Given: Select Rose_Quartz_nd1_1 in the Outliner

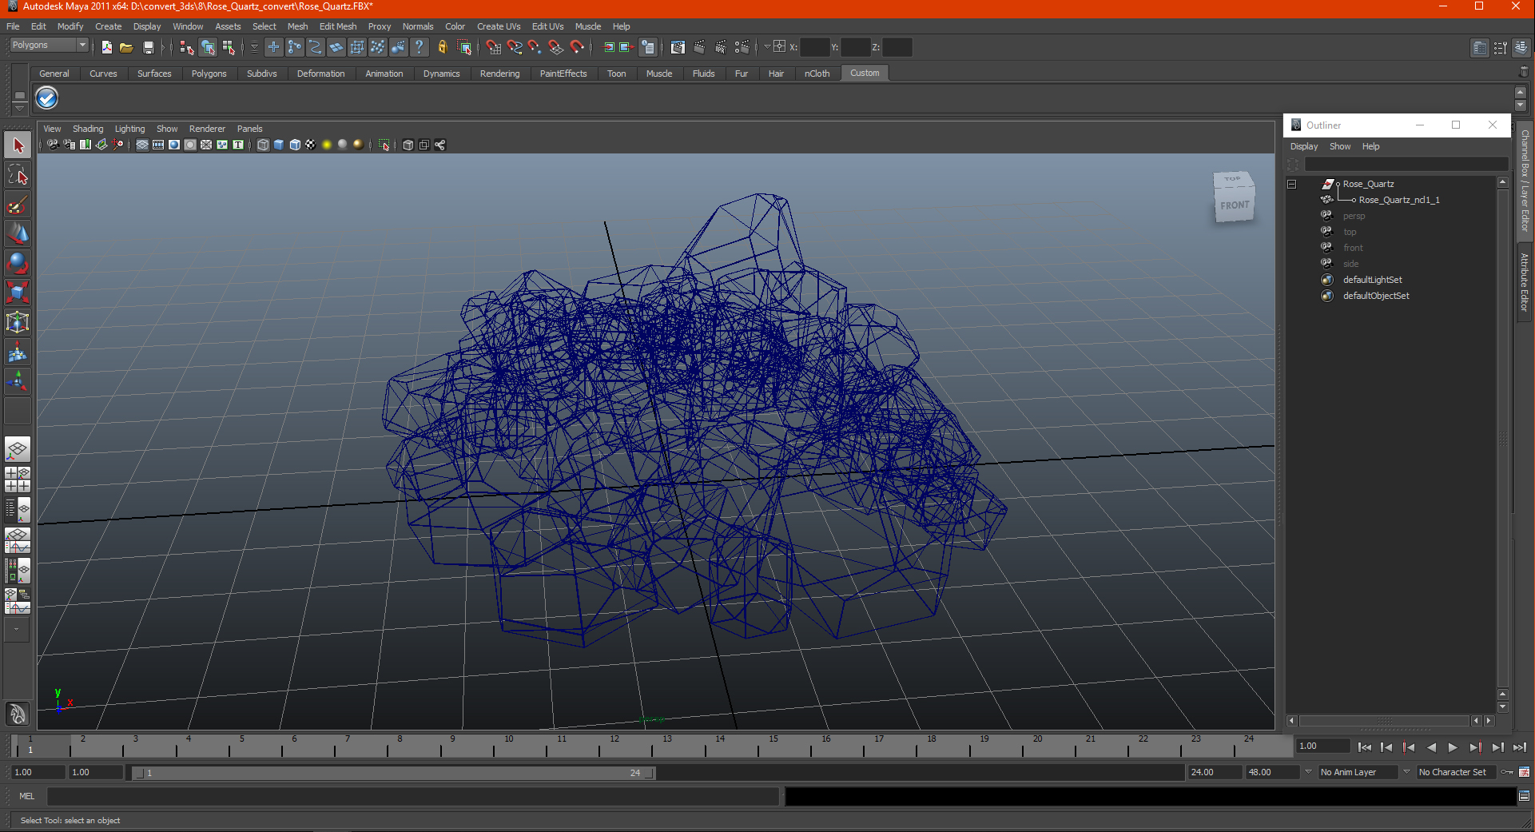Looking at the screenshot, I should (1398, 200).
